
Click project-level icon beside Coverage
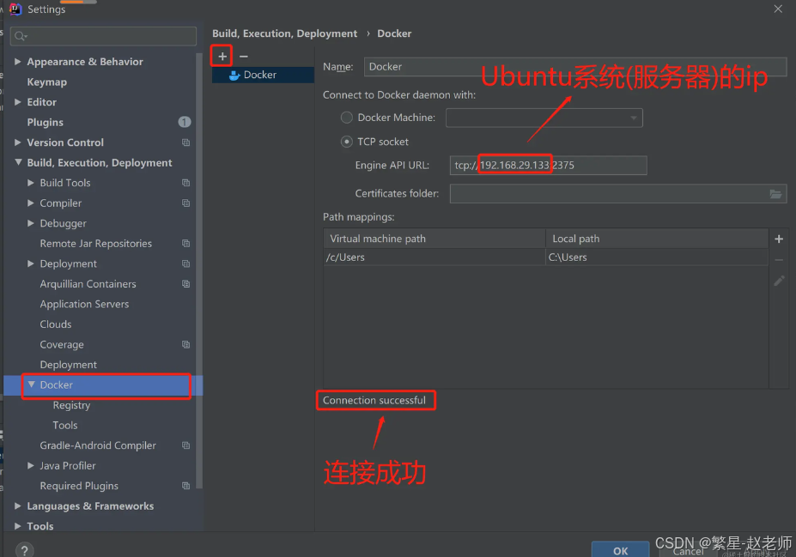(185, 344)
